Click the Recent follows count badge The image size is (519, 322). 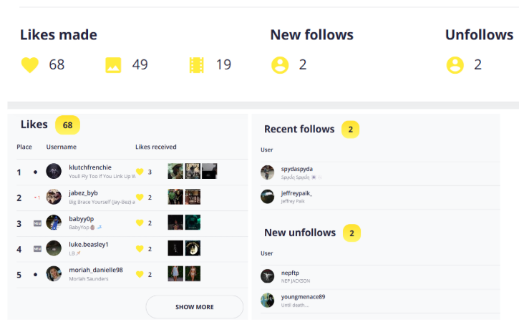[x=351, y=130]
